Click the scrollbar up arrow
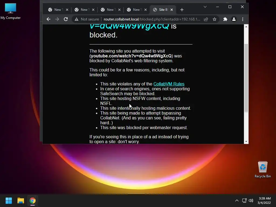This screenshot has width=276, height=207. (x=246, y=27)
